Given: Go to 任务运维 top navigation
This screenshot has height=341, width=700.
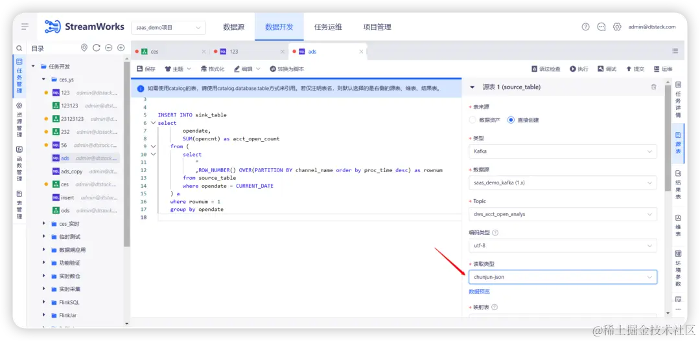Looking at the screenshot, I should click(328, 27).
